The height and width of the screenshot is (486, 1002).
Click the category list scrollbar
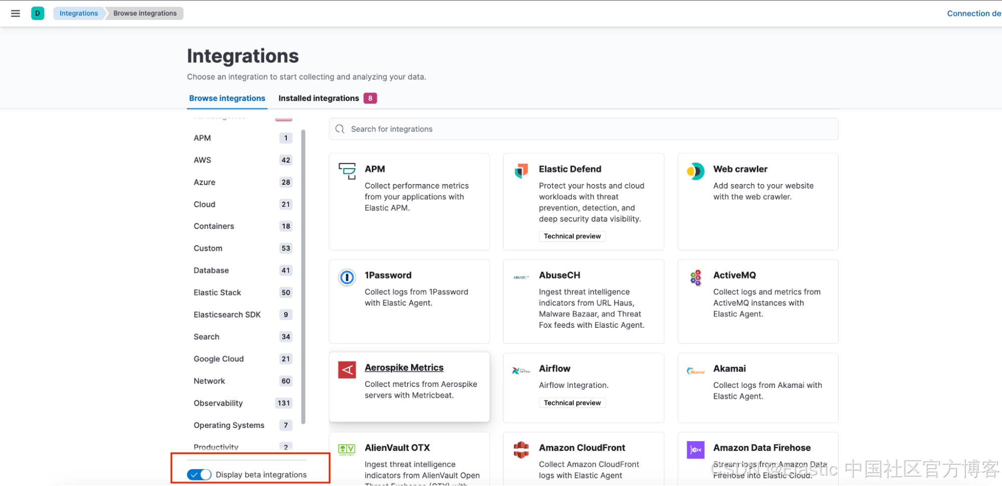coord(303,277)
